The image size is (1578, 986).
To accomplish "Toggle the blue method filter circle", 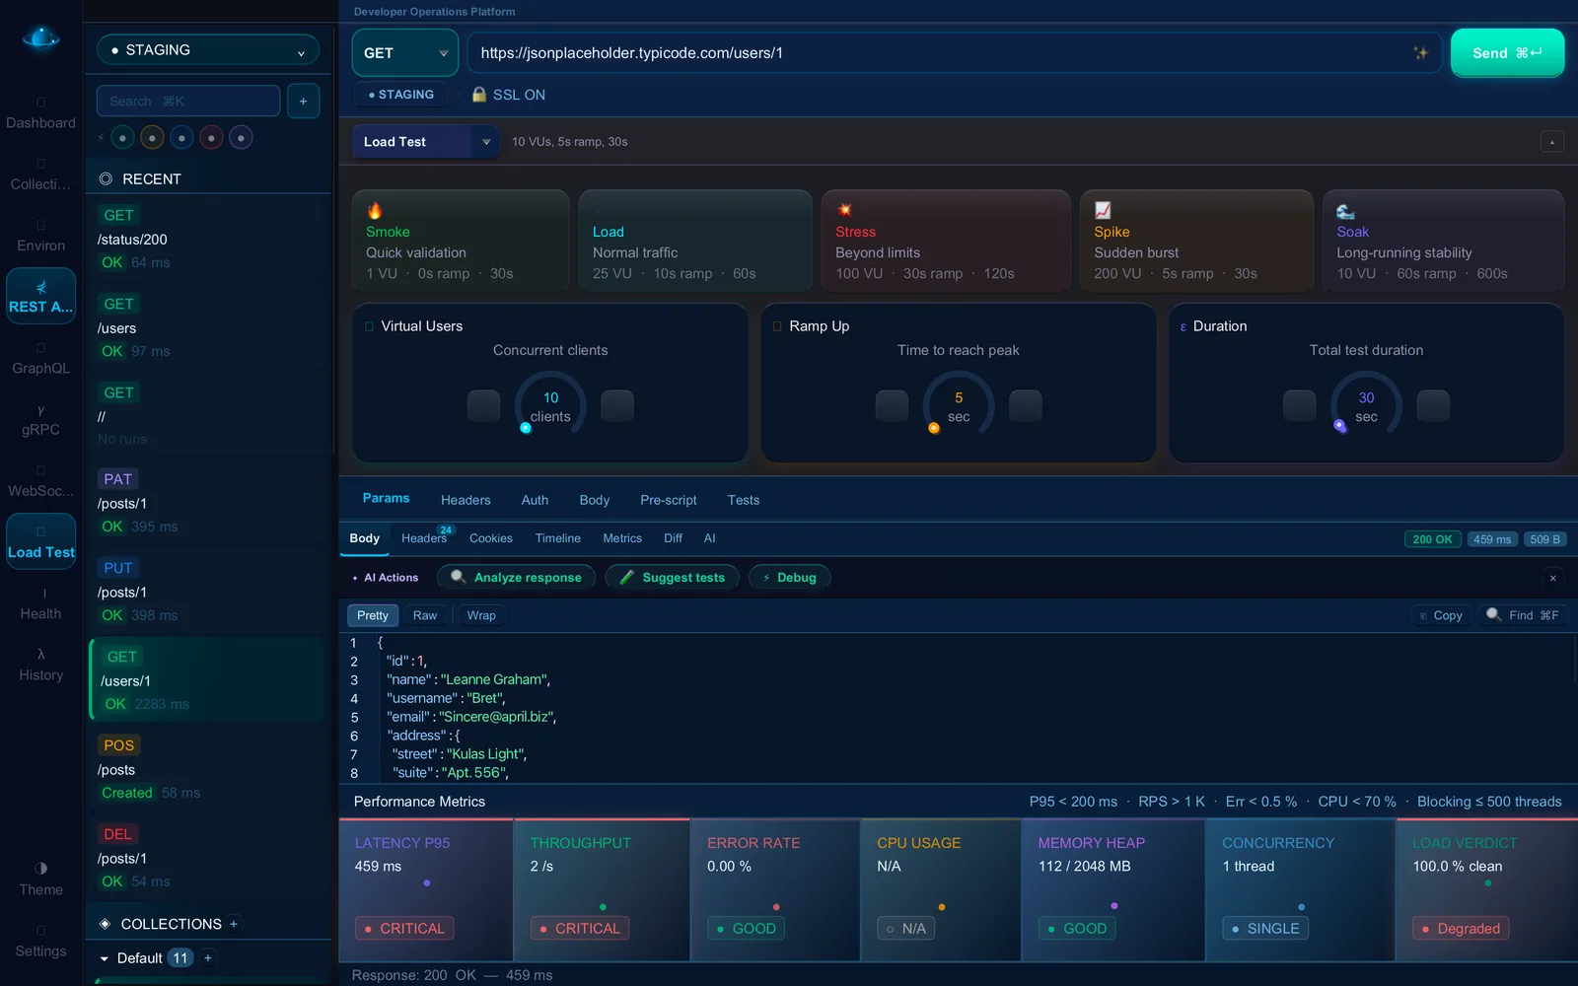I will (181, 138).
